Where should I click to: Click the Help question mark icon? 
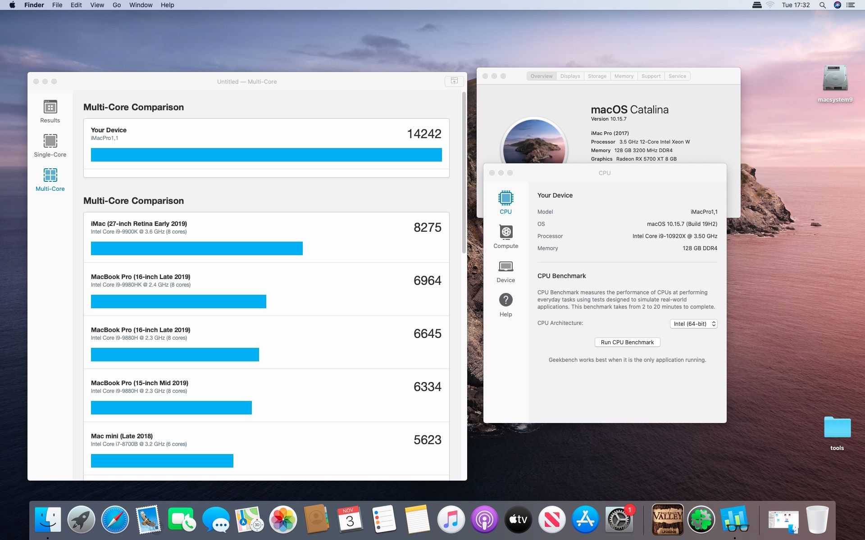coord(505,300)
